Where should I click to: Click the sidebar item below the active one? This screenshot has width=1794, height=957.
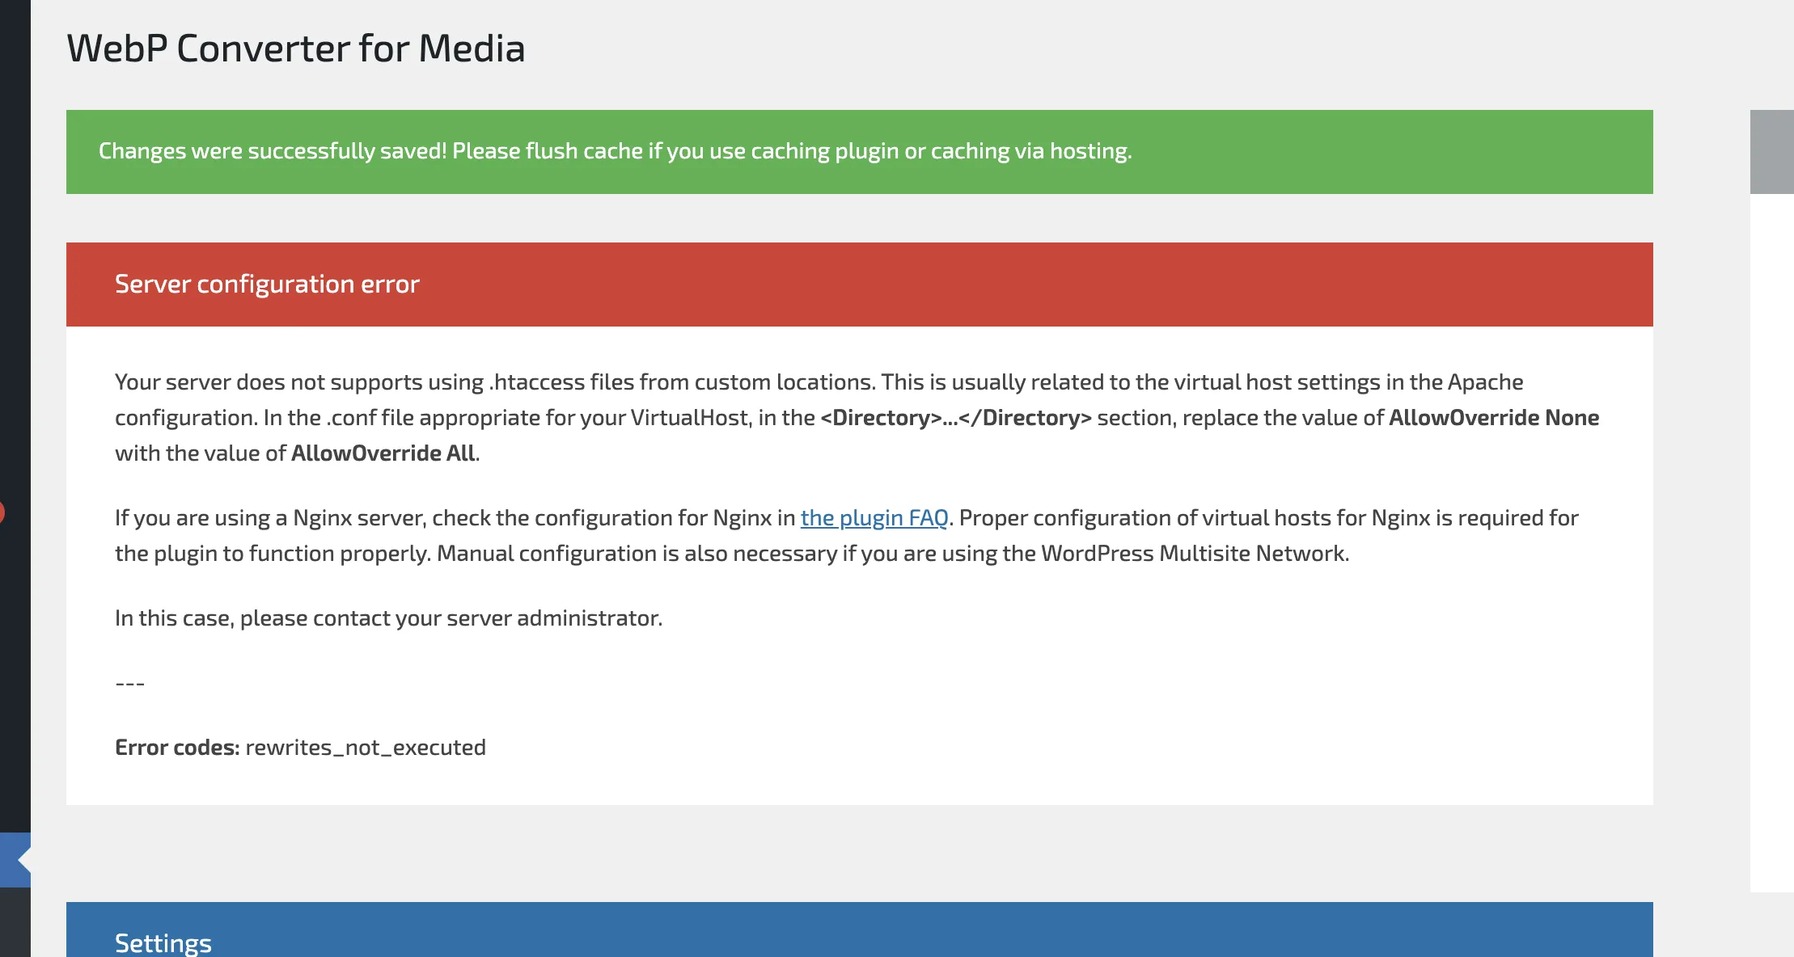(15, 921)
